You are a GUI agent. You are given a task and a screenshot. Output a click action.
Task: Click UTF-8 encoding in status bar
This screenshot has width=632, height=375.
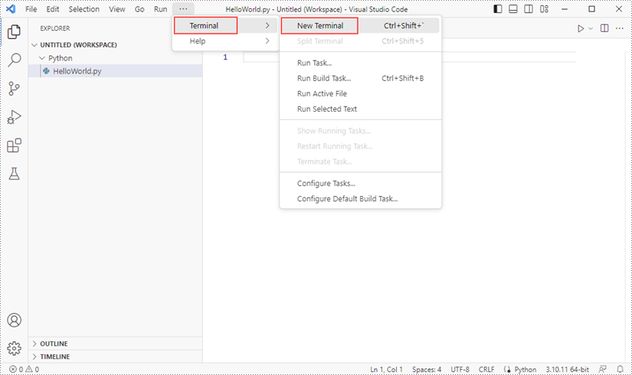coord(460,370)
